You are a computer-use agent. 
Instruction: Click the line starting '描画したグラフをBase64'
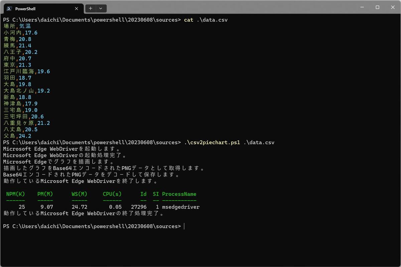pyautogui.click(x=104, y=168)
